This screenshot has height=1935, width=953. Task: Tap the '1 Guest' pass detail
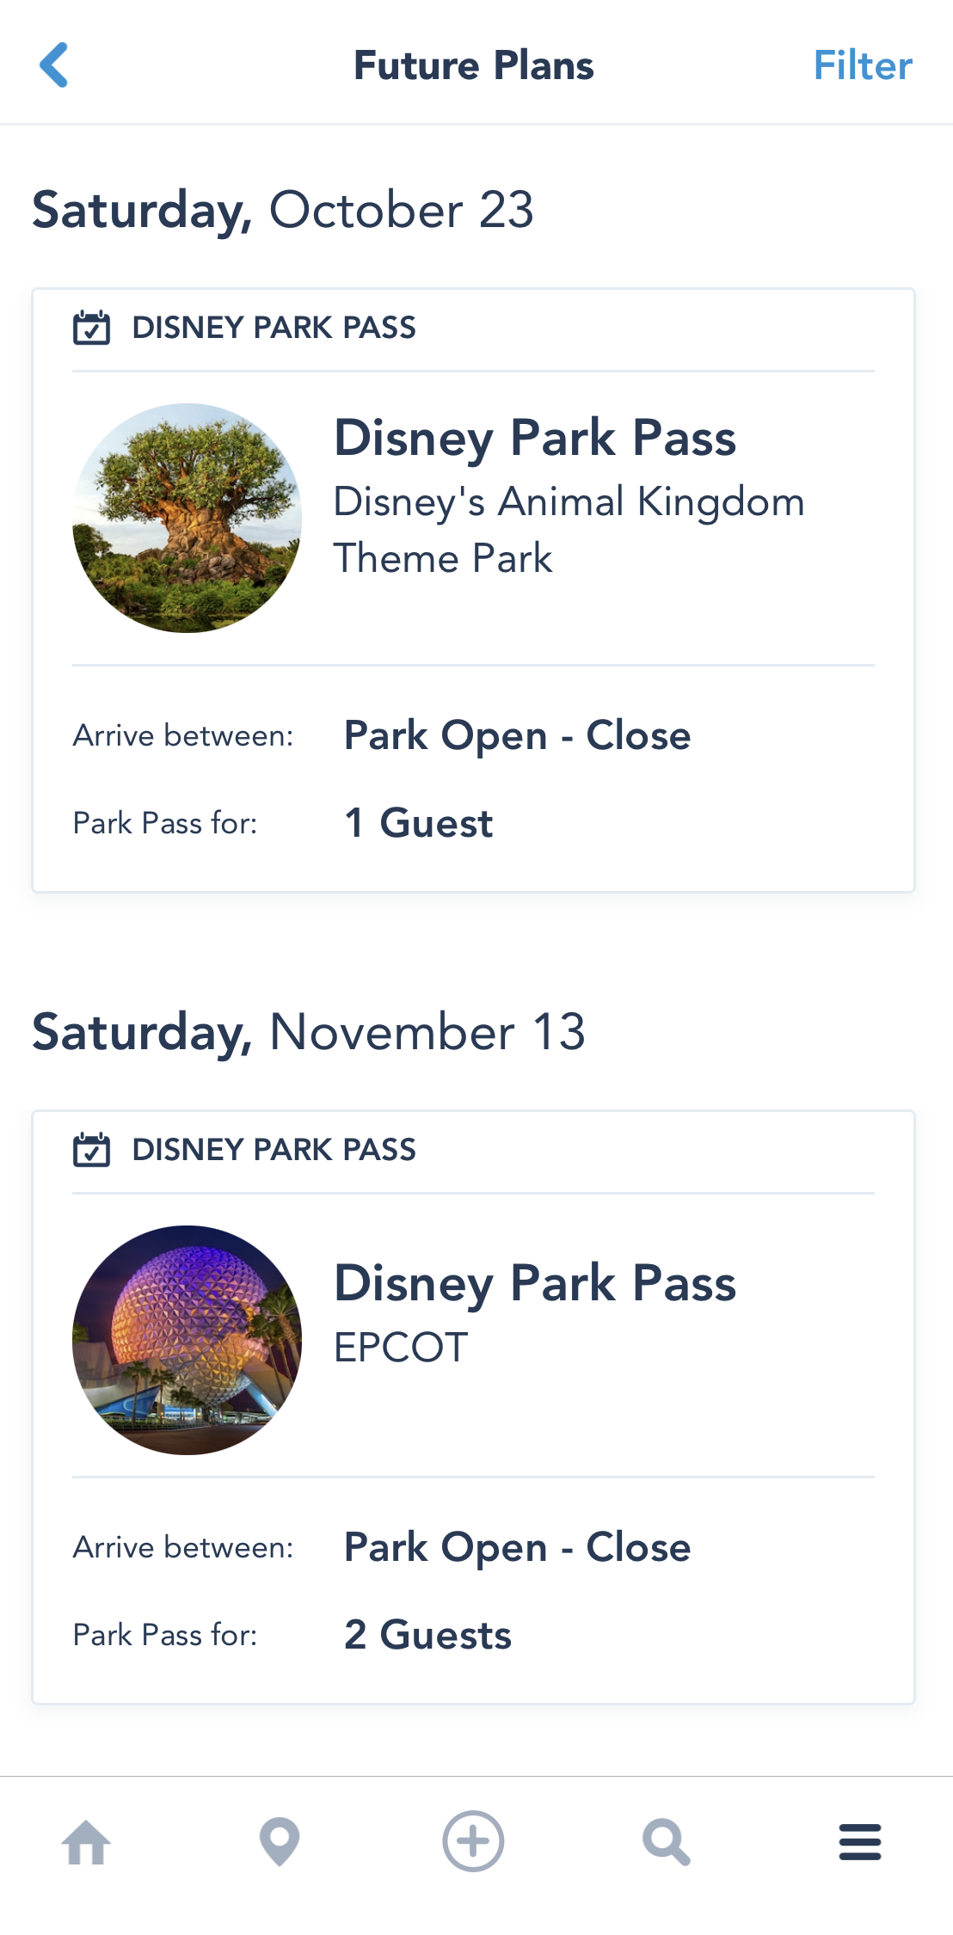[x=419, y=823]
